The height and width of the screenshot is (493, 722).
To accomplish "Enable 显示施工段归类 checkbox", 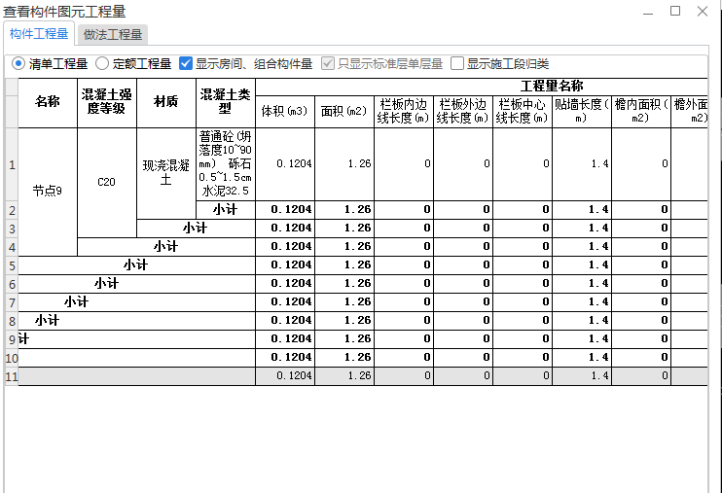I will (x=456, y=63).
